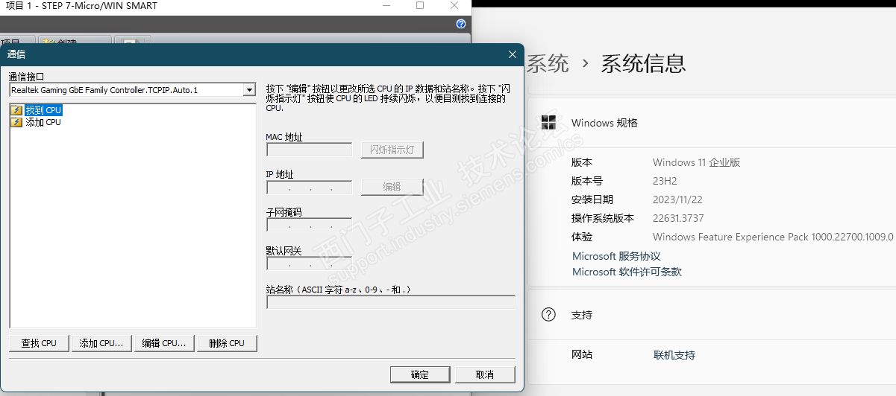Click the 编辑 CPU... button
Viewport: 896px width, 396px height.
point(164,343)
